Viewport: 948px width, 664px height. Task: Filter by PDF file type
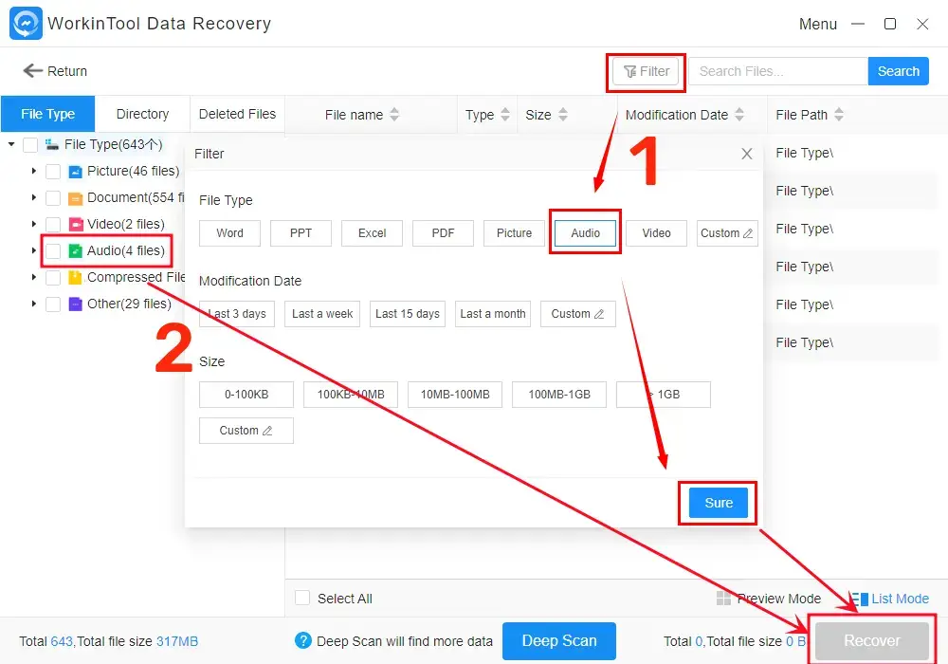[x=443, y=233]
